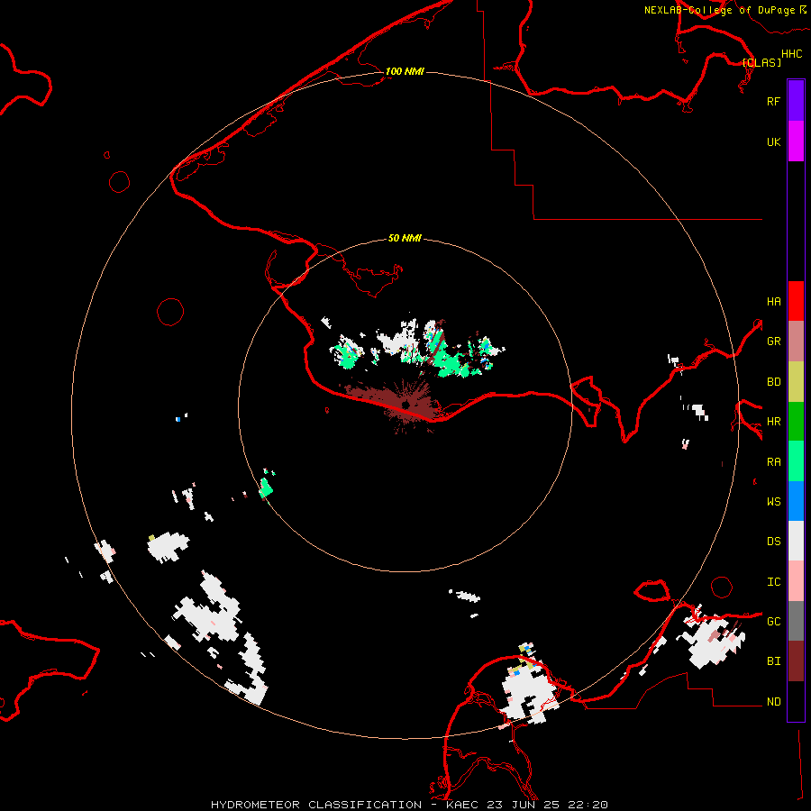The image size is (811, 811).
Task: Click the HA red legend swatch
Action: click(796, 301)
